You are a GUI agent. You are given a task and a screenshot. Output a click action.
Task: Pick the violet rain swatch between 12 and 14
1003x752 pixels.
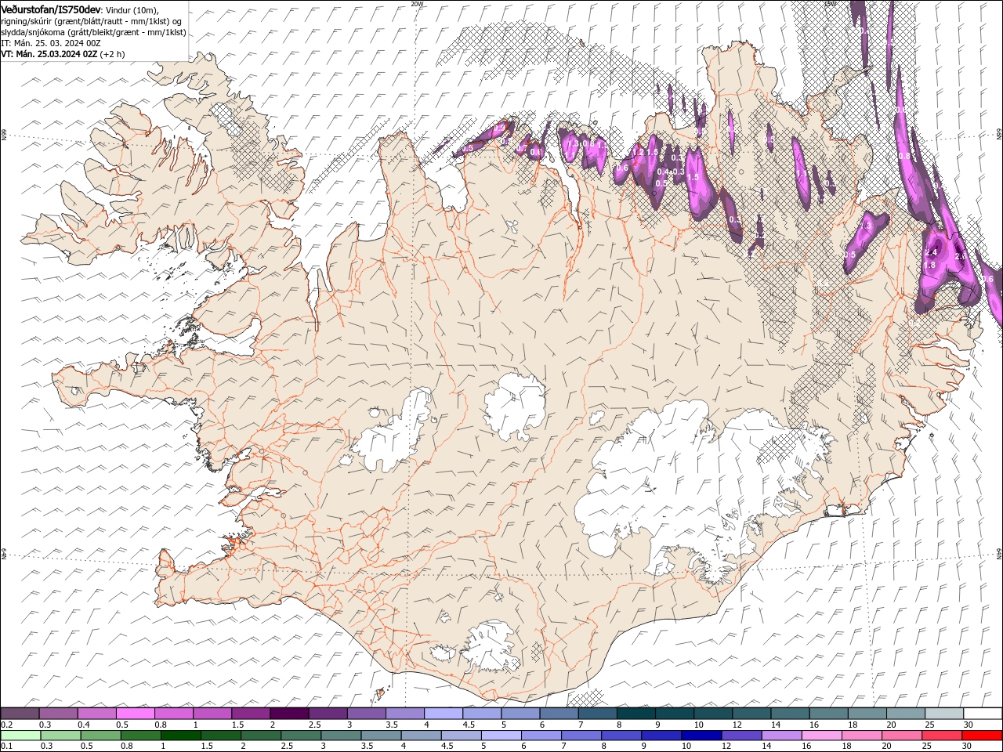coord(741,736)
